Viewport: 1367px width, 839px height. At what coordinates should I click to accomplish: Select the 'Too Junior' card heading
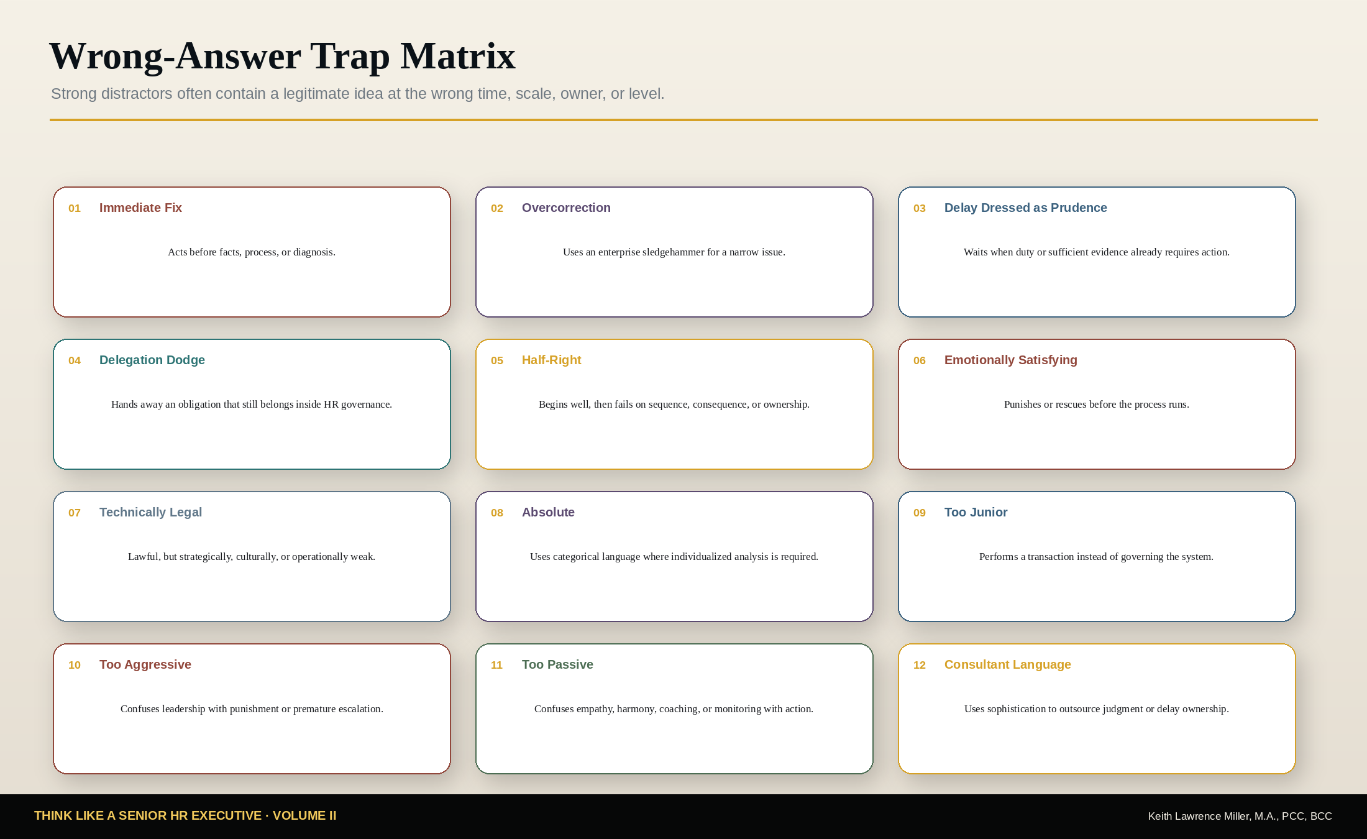point(976,512)
